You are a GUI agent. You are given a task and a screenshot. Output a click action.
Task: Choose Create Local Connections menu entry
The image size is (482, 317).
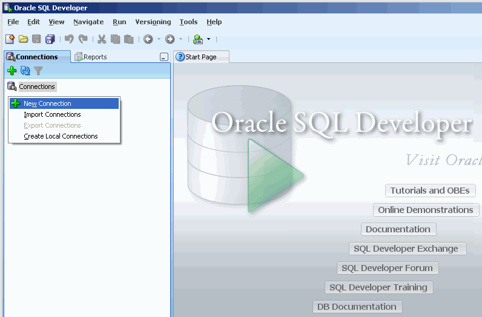64,136
